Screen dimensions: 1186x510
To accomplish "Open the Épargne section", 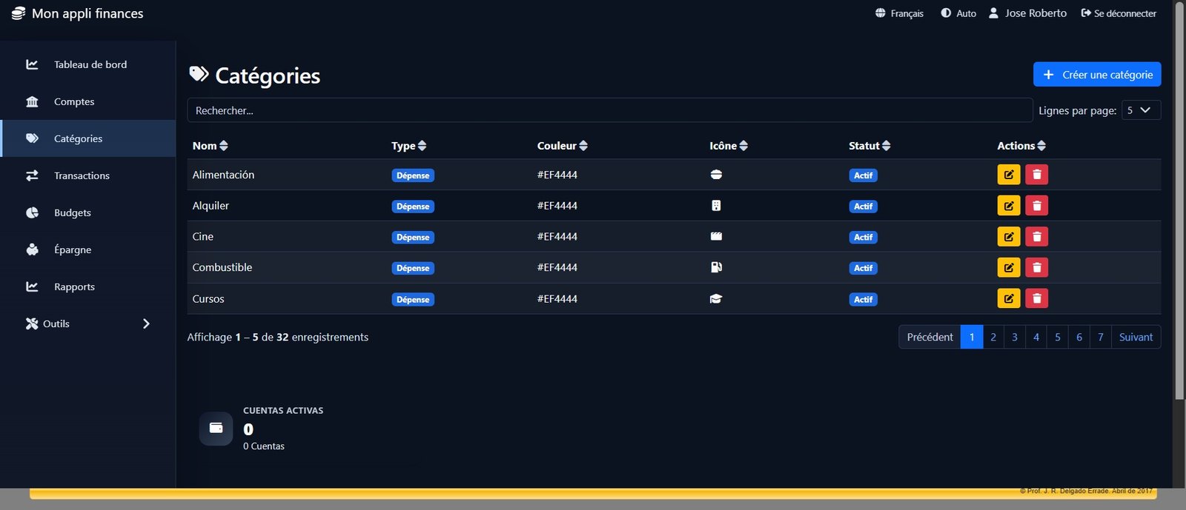I will pos(87,249).
